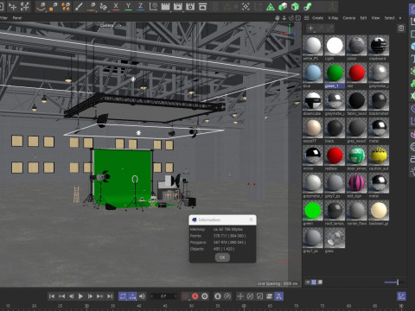Click the dotted selection frame icon
This screenshot has height=311, width=415.
(246, 7)
